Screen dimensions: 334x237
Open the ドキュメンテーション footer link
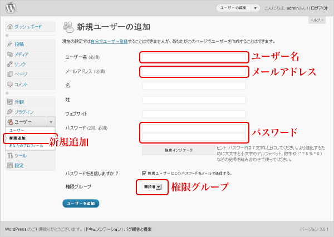104,229
